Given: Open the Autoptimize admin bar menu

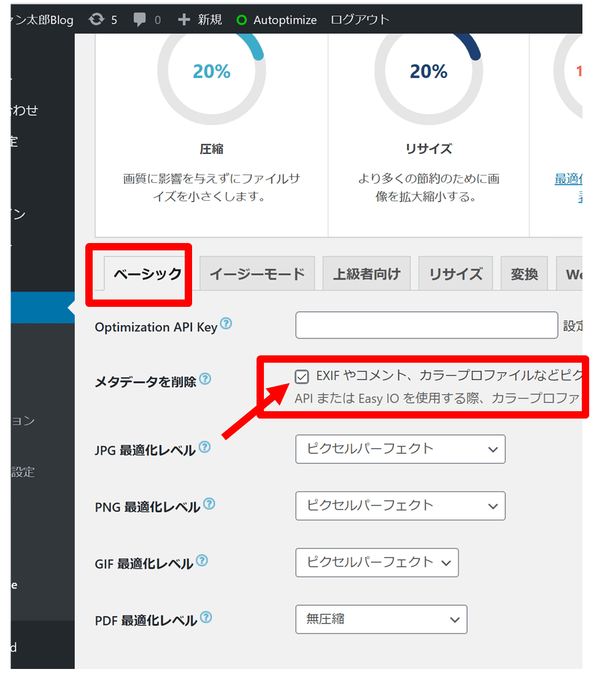Looking at the screenshot, I should (x=277, y=20).
